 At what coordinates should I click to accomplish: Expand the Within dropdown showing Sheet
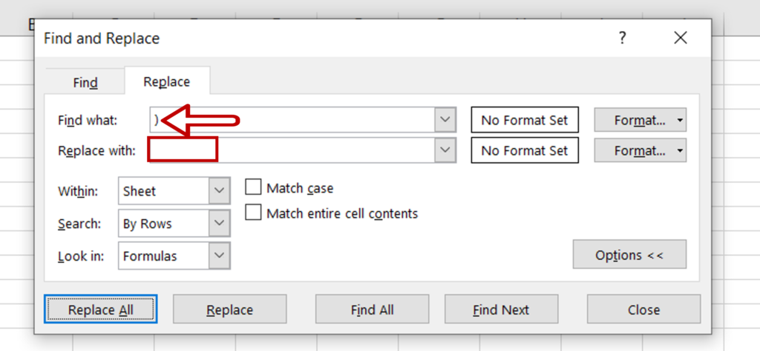(x=220, y=191)
